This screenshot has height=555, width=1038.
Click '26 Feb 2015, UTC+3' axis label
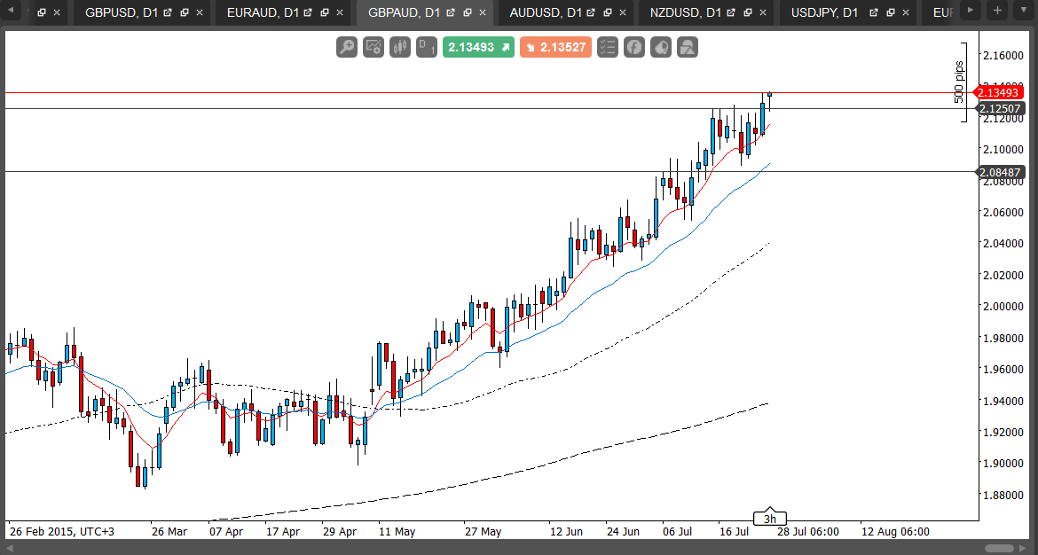(x=61, y=532)
